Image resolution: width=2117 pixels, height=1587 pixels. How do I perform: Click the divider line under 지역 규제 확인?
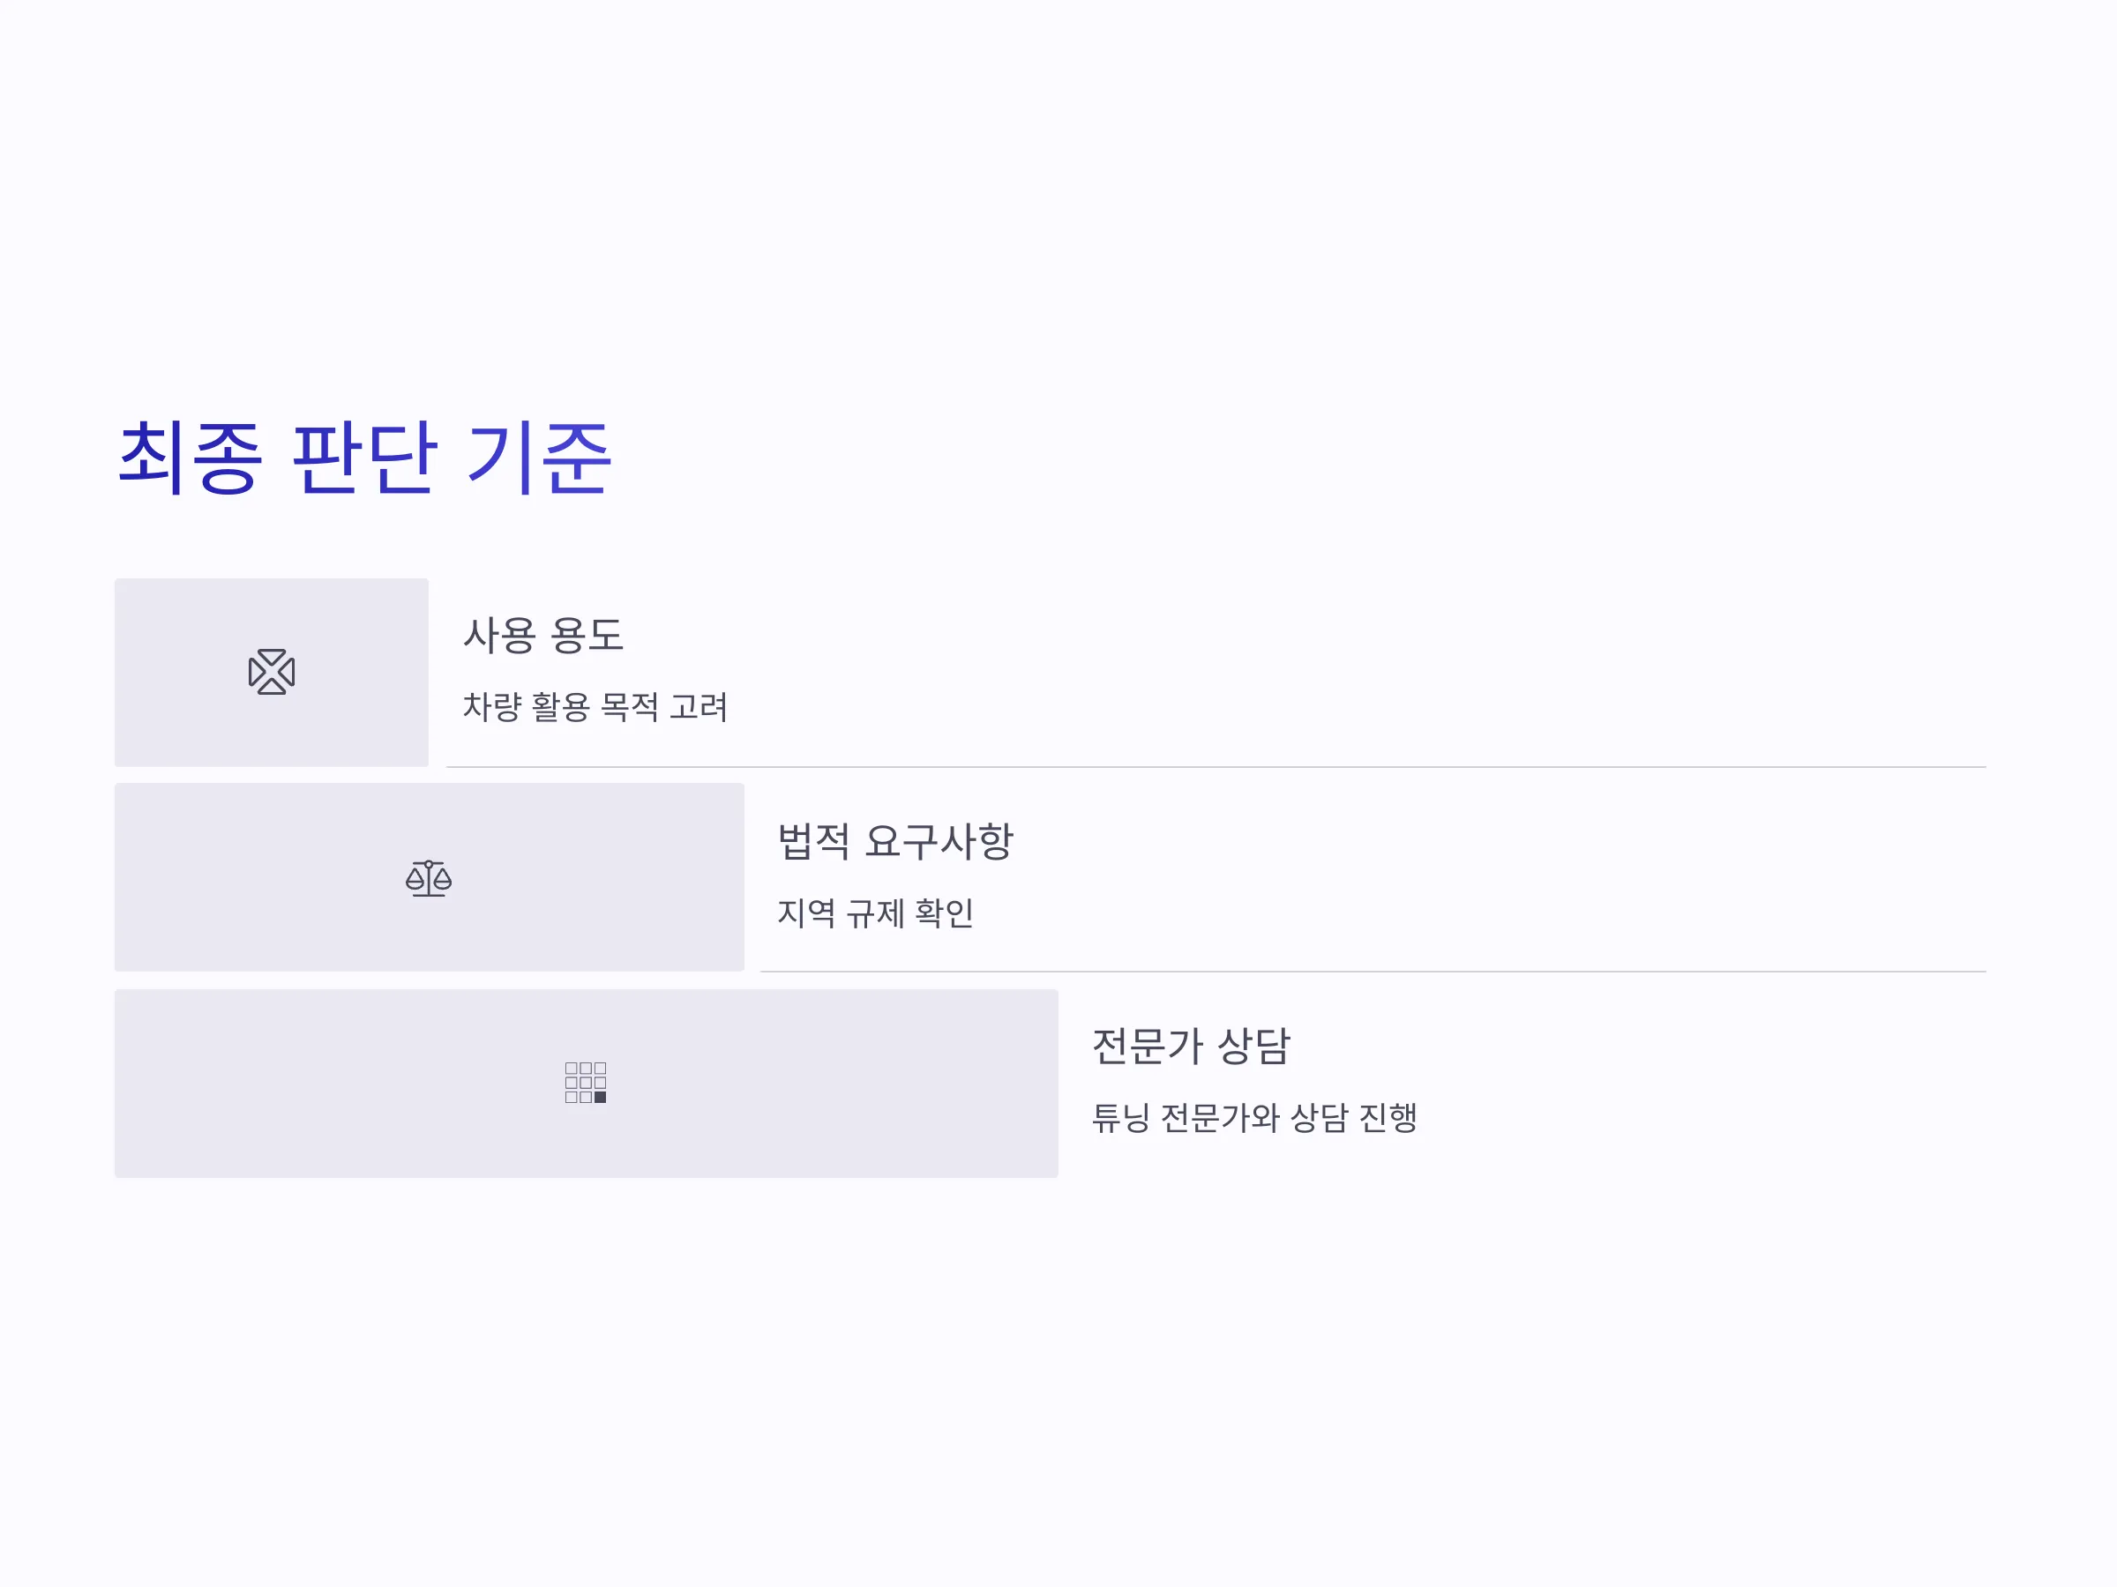(1373, 972)
